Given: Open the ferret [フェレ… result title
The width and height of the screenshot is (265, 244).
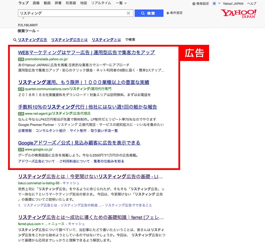Looking at the screenshot, I should 91,217.
